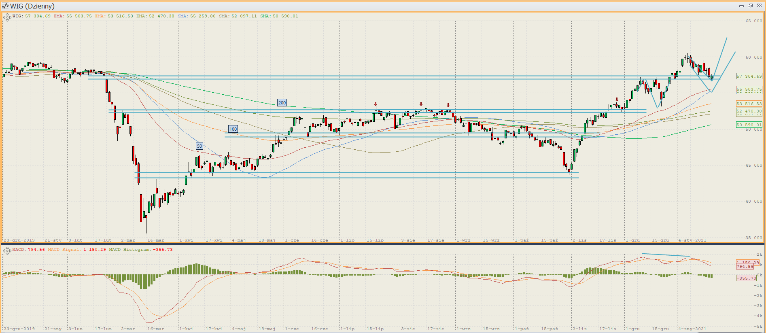Minimize the WIG chart window

[741, 6]
